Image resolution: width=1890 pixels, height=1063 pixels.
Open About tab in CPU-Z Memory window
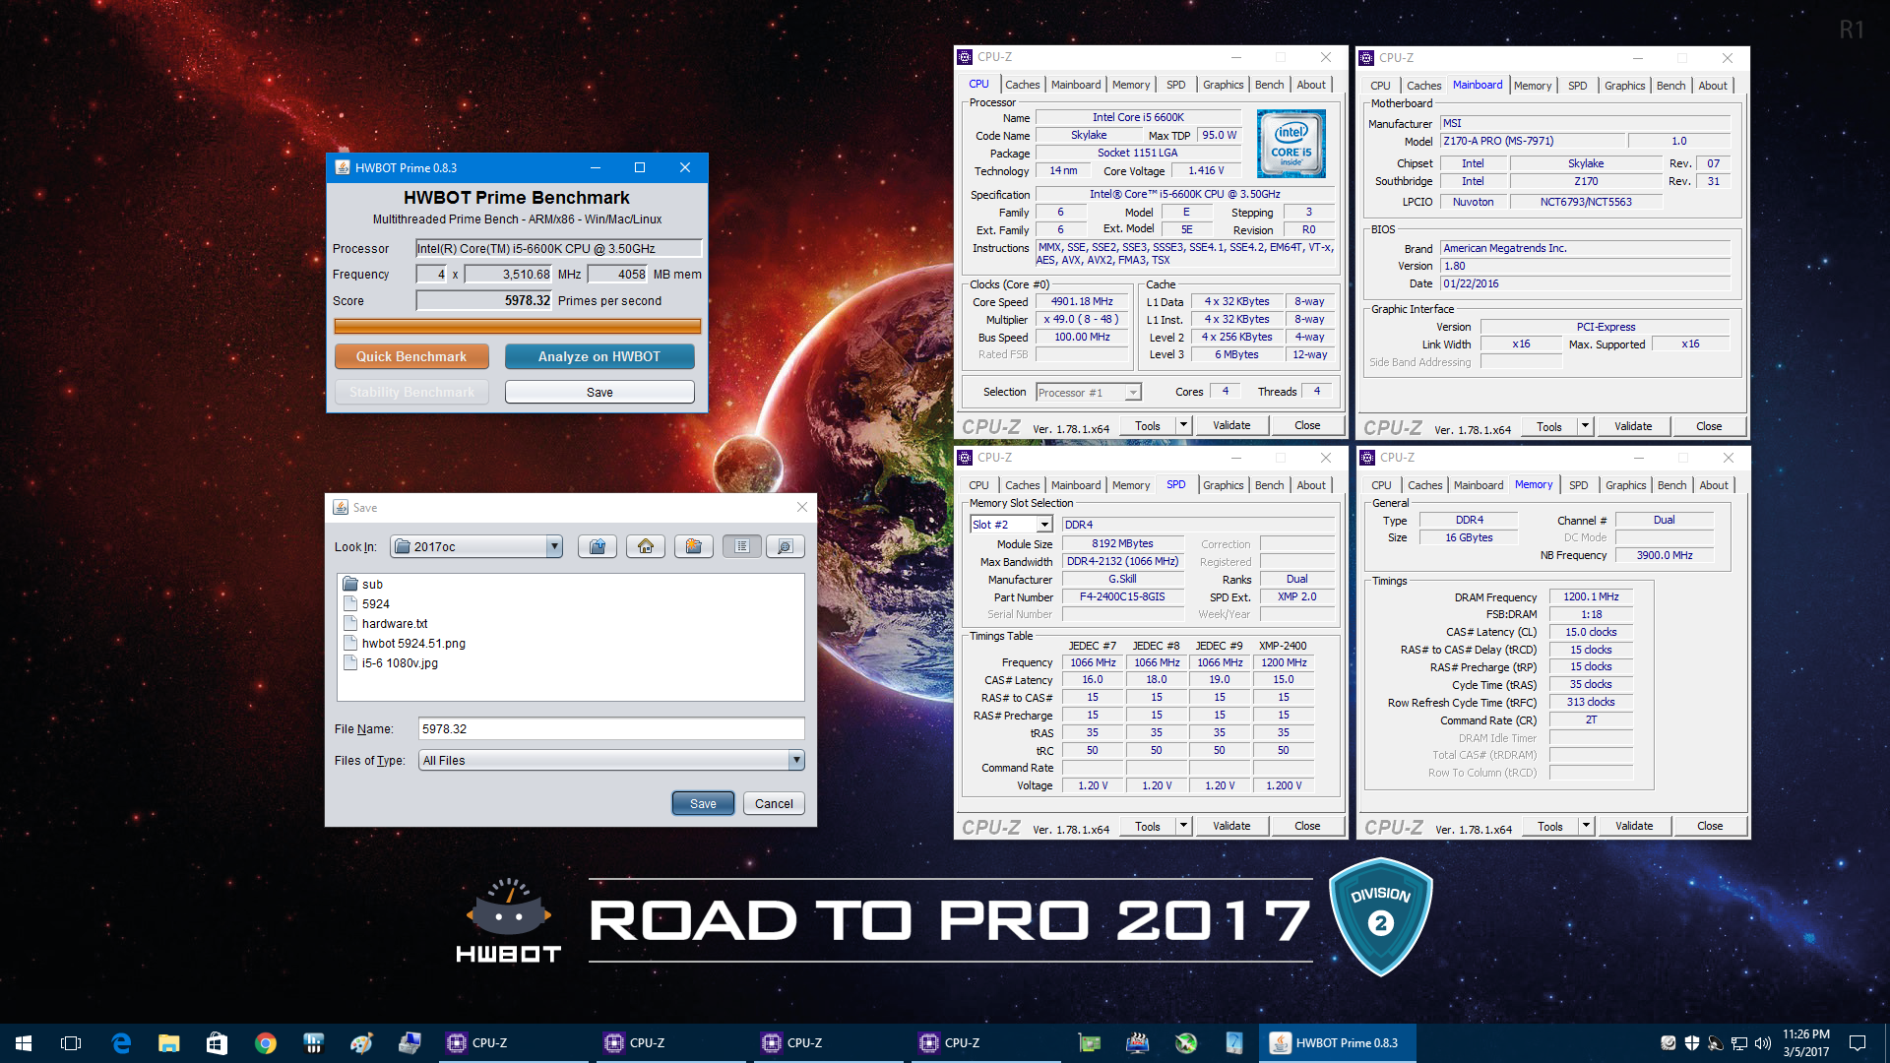[x=1713, y=485]
